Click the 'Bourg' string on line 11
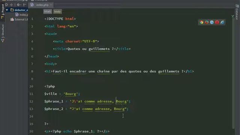Image resolution: width=240 pixels, height=135 pixels. click(70, 94)
